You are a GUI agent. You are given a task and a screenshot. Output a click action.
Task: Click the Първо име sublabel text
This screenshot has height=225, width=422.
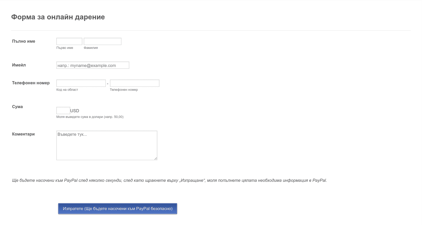65,48
